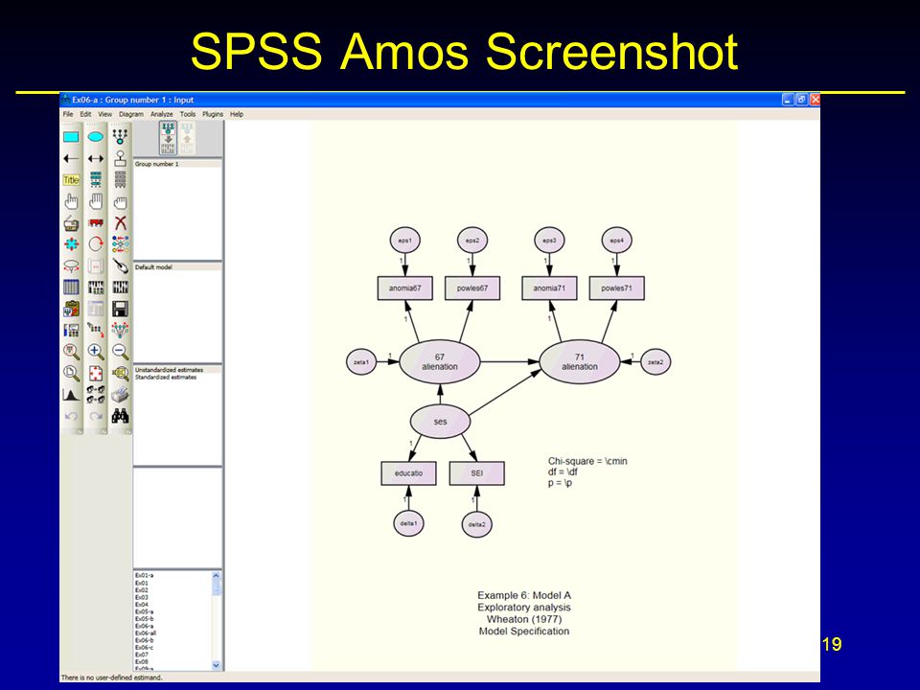
Task: Select the Examine with loupe tool
Action: pyautogui.click(x=121, y=373)
